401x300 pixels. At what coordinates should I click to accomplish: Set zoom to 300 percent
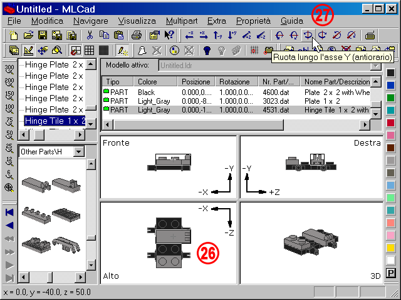click(9, 69)
